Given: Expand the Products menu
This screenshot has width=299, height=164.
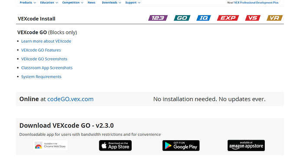Looking at the screenshot, I should [x=28, y=3].
